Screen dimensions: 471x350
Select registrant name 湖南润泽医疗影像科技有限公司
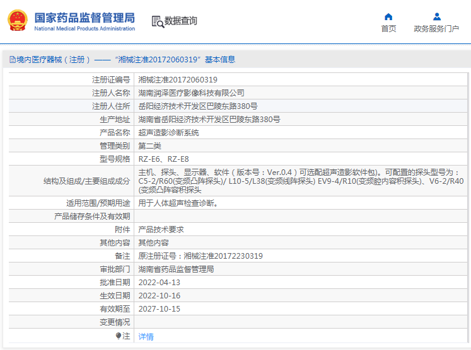click(191, 93)
